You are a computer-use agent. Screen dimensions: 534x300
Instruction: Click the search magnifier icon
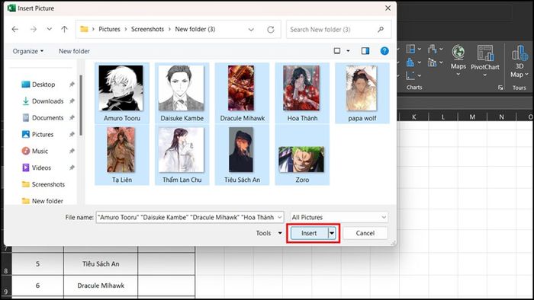pyautogui.click(x=381, y=30)
